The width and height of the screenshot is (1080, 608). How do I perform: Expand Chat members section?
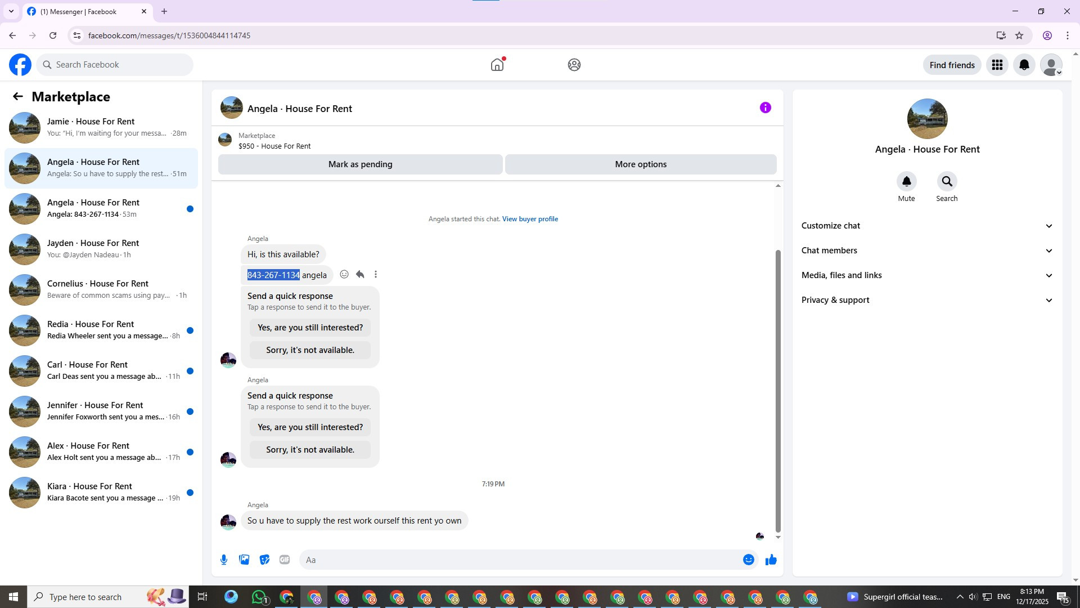(926, 251)
